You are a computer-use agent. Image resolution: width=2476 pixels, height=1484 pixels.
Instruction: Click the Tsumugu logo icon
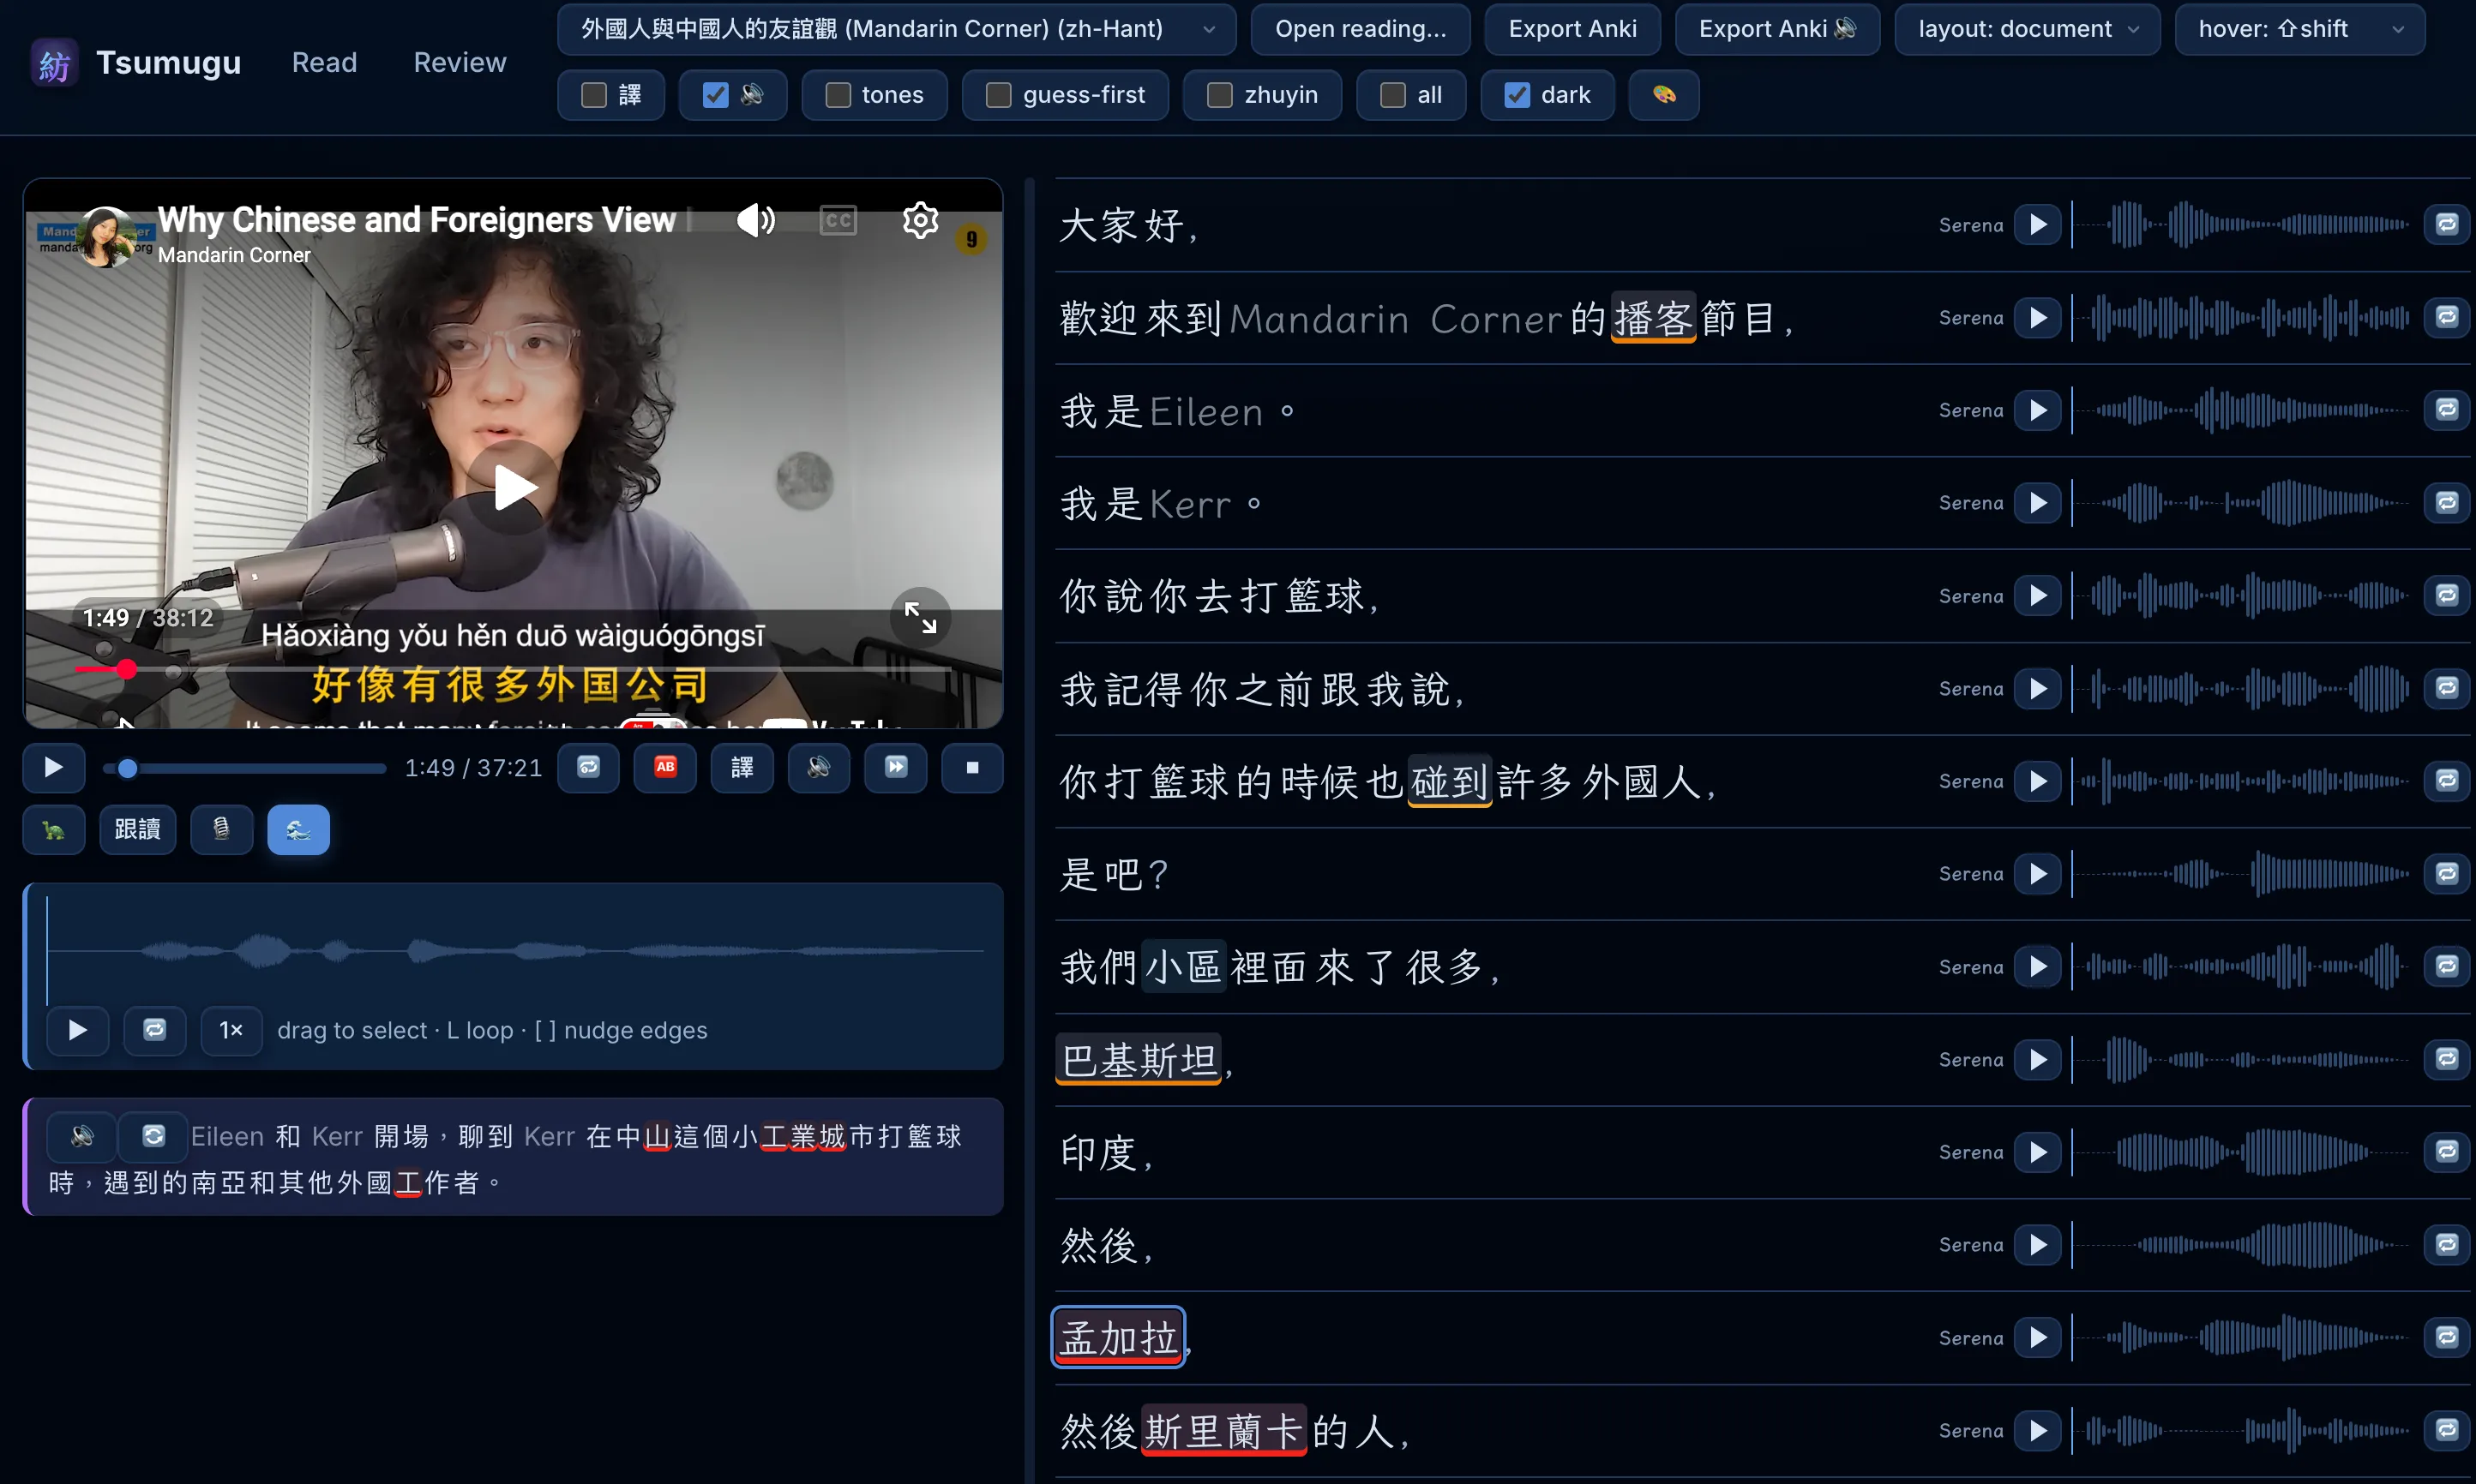pyautogui.click(x=53, y=63)
